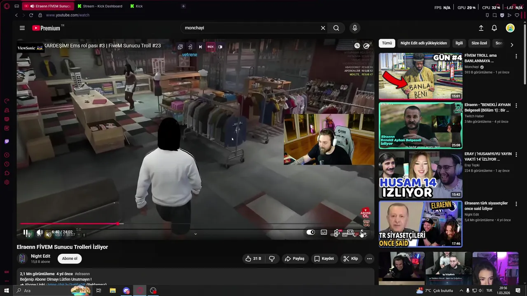The height and width of the screenshot is (296, 527).
Task: Pop out video with player overlay icon
Action: [180, 47]
